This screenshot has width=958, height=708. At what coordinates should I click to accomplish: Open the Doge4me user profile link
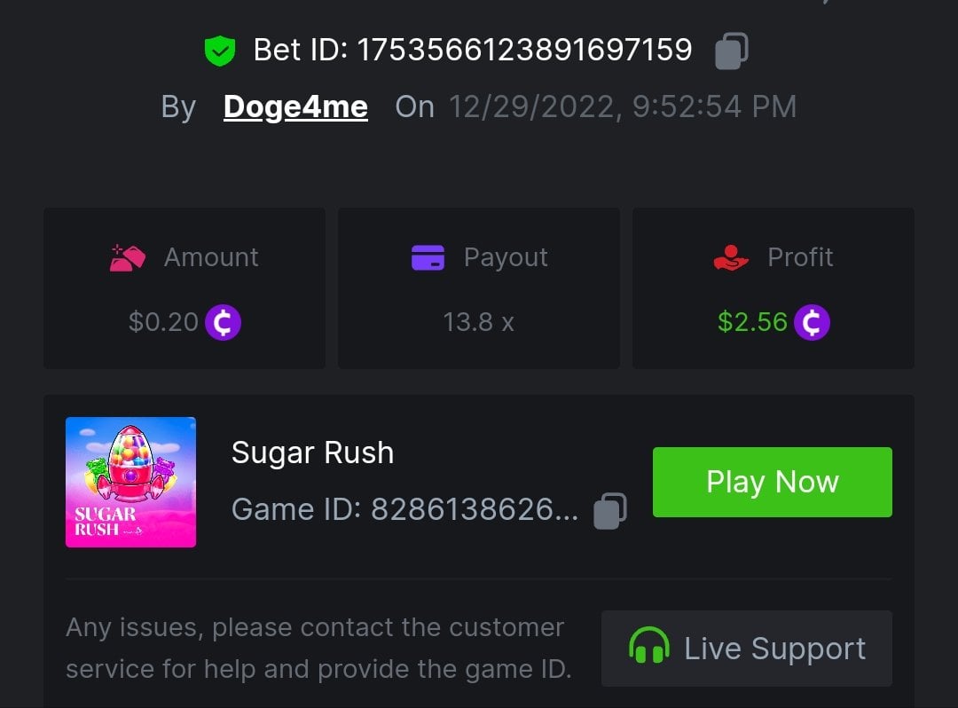(x=295, y=106)
